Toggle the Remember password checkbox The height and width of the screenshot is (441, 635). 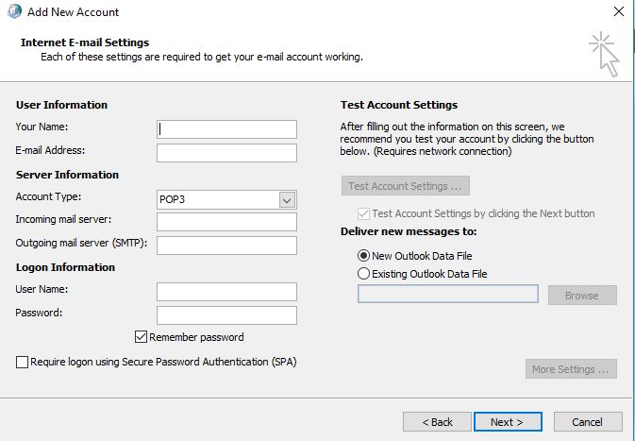click(x=142, y=337)
